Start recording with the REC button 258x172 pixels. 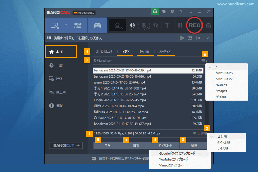pyautogui.click(x=194, y=25)
